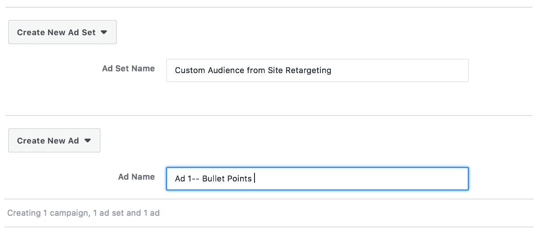Click the Ad Name label

point(136,176)
